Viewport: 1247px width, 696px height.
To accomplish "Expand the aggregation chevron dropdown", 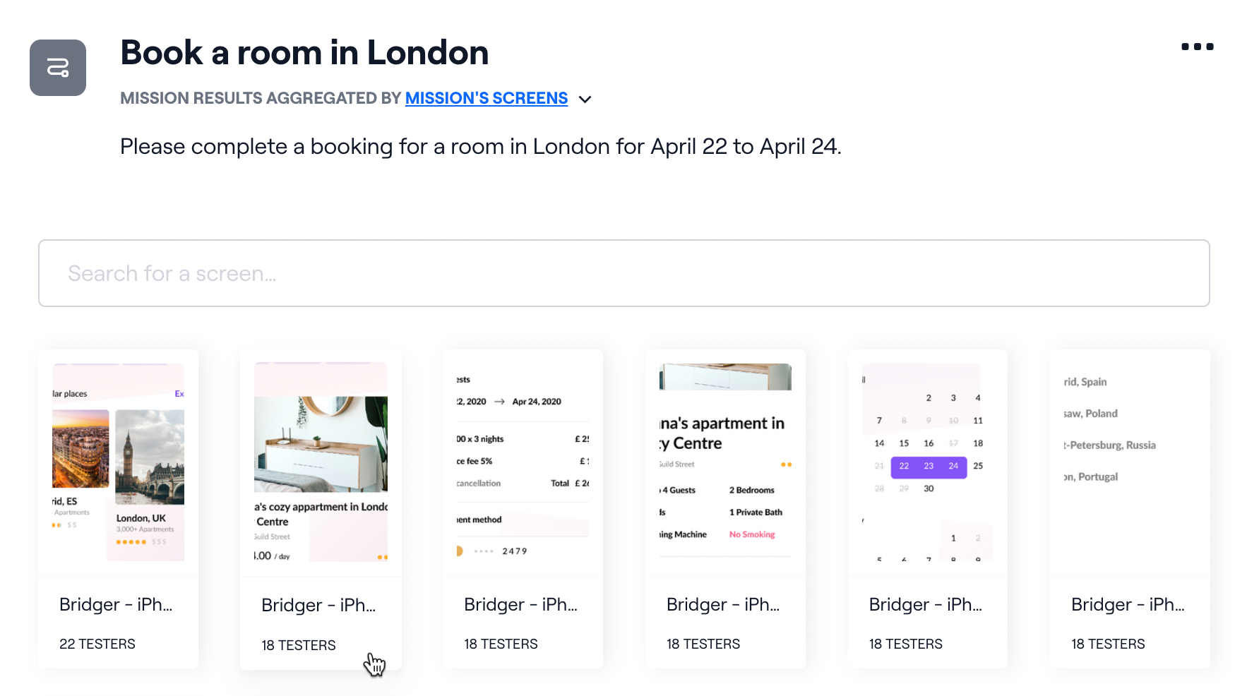I will point(585,100).
